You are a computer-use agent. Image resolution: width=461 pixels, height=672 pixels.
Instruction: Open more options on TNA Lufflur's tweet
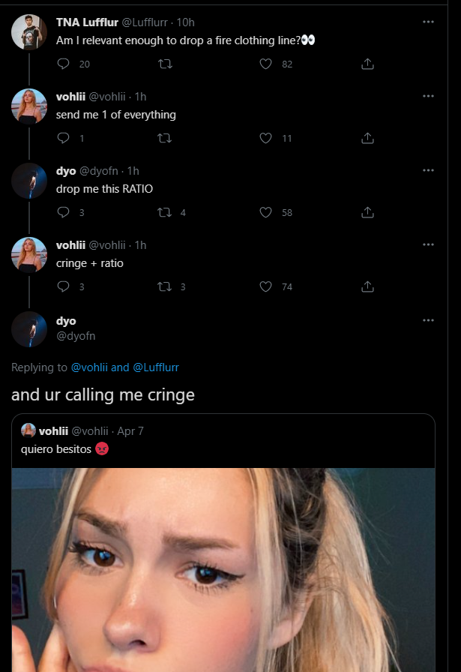point(428,22)
